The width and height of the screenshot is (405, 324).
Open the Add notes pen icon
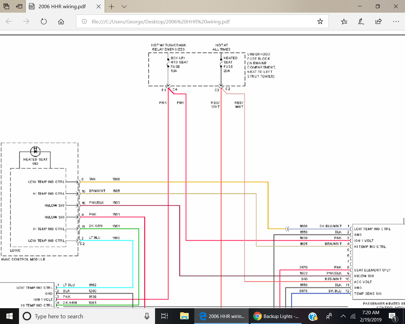tap(361, 22)
